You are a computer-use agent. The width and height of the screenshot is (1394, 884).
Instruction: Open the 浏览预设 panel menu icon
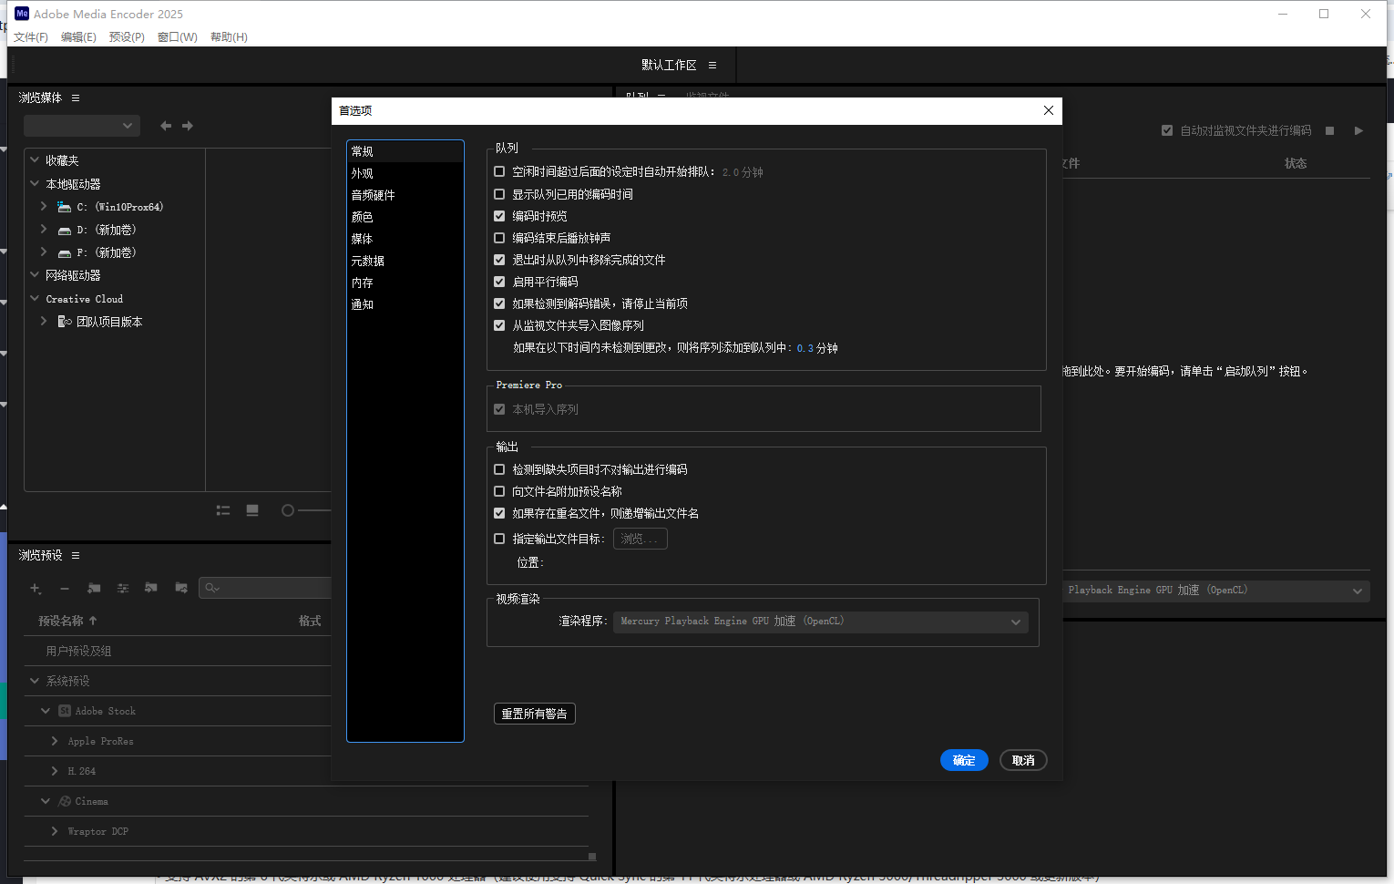pos(76,556)
